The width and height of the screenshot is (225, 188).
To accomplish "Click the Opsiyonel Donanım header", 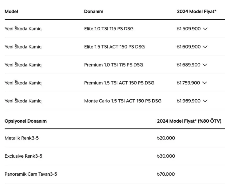I will tap(26, 121).
